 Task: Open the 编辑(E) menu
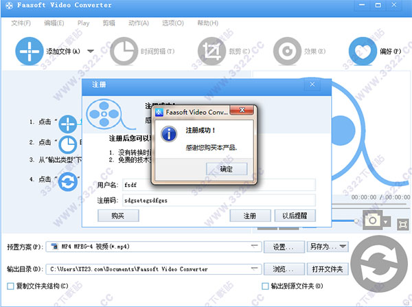[x=54, y=23]
